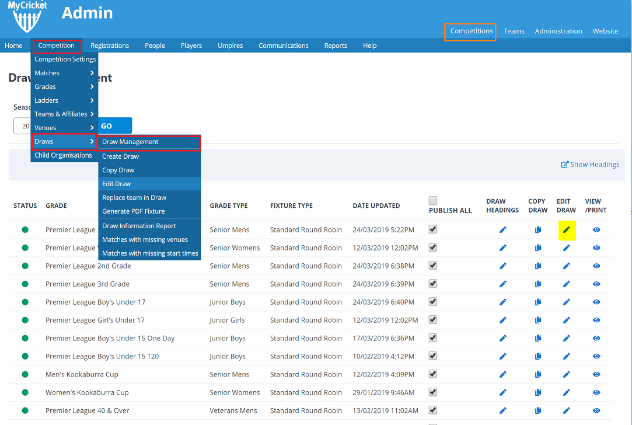
Task: Uncheck publish for Premier League Girl's Under 17
Action: tap(433, 320)
